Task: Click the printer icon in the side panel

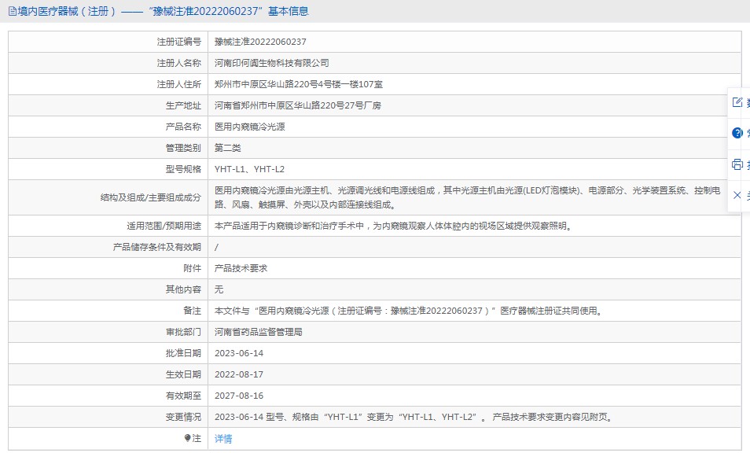Action: click(737, 164)
